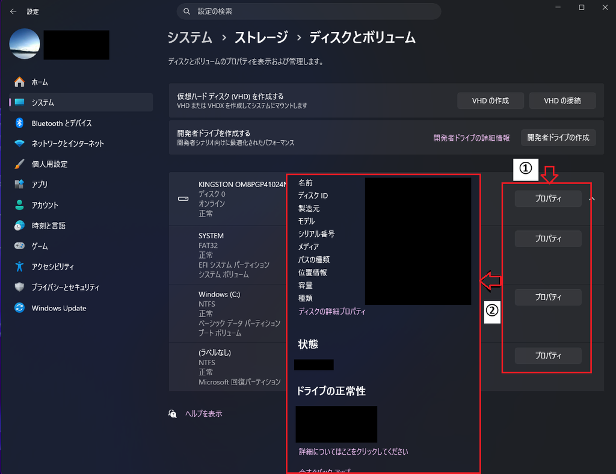Viewport: 616px width, 474px height.
Task: Click the network Wi-Fi icon
Action: point(19,143)
